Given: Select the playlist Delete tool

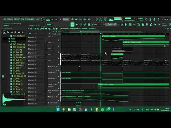Looking at the screenshot, I should click(41, 29).
